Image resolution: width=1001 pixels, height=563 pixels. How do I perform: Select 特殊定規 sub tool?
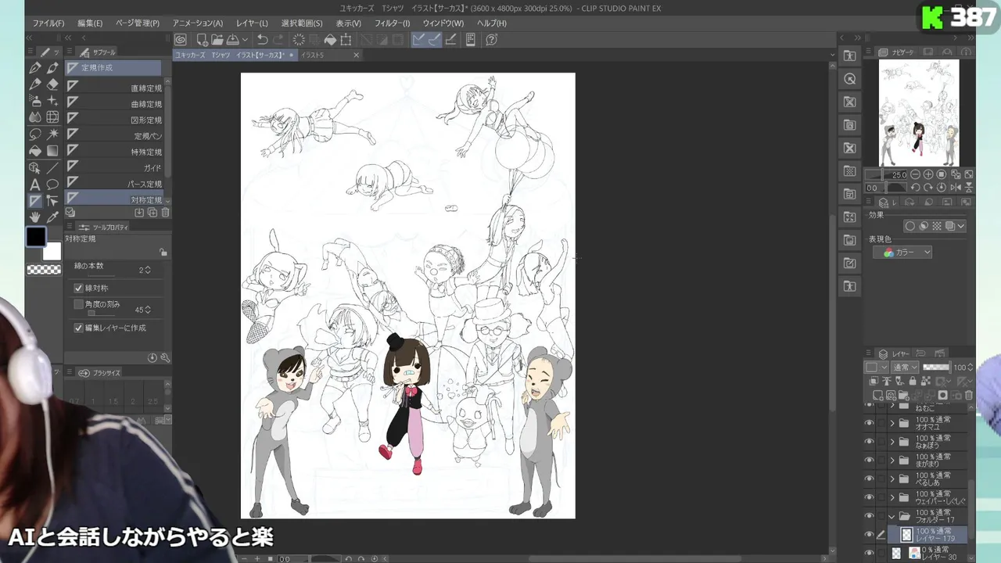click(x=114, y=152)
